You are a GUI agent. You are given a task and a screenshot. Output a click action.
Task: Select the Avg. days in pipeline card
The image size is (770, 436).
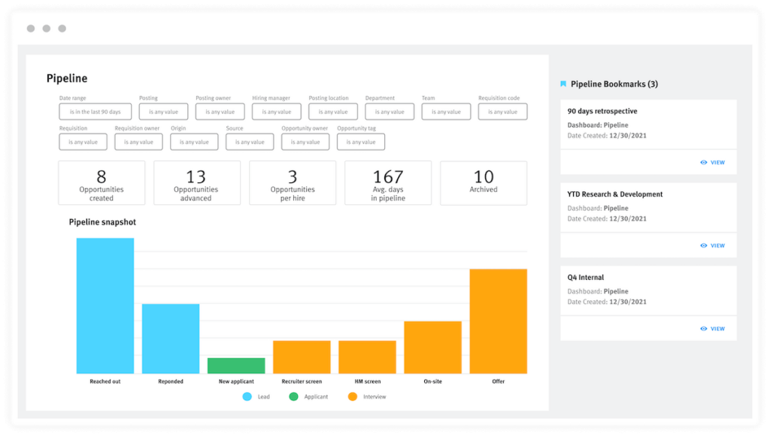(388, 183)
